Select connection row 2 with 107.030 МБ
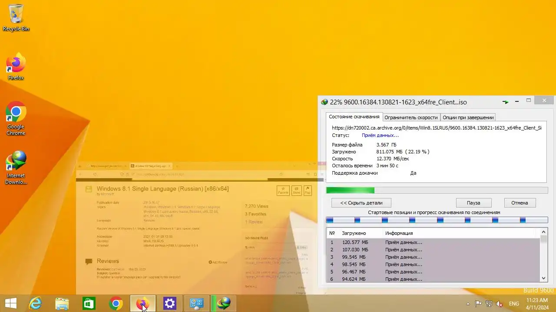The width and height of the screenshot is (556, 312). tap(434, 250)
